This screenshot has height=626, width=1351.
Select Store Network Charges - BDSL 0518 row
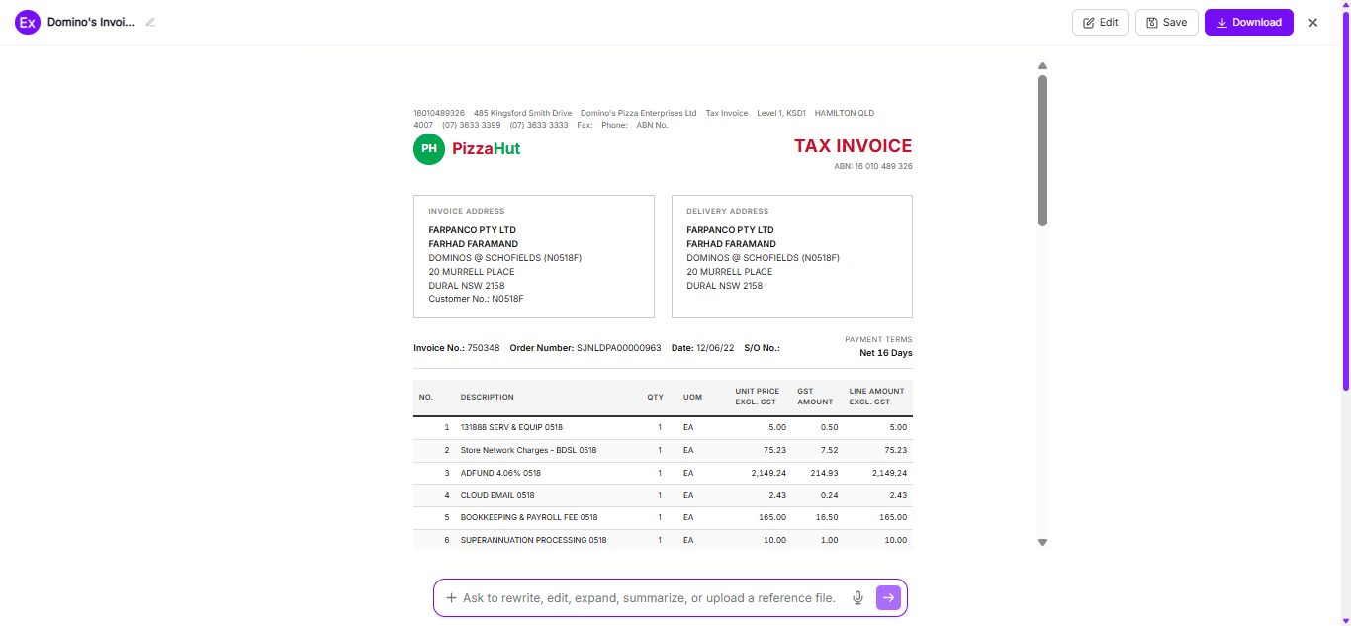coord(663,450)
